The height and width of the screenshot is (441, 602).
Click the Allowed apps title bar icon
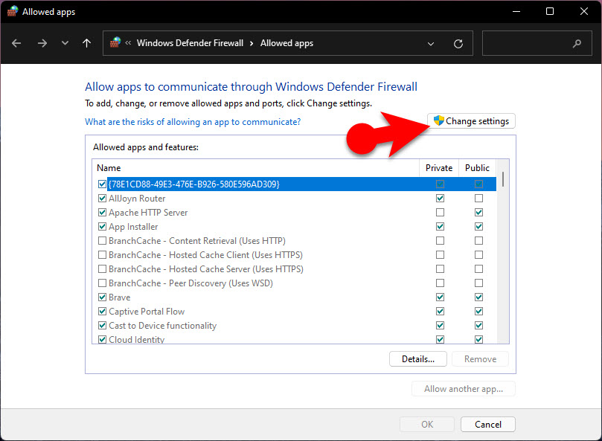[x=13, y=11]
